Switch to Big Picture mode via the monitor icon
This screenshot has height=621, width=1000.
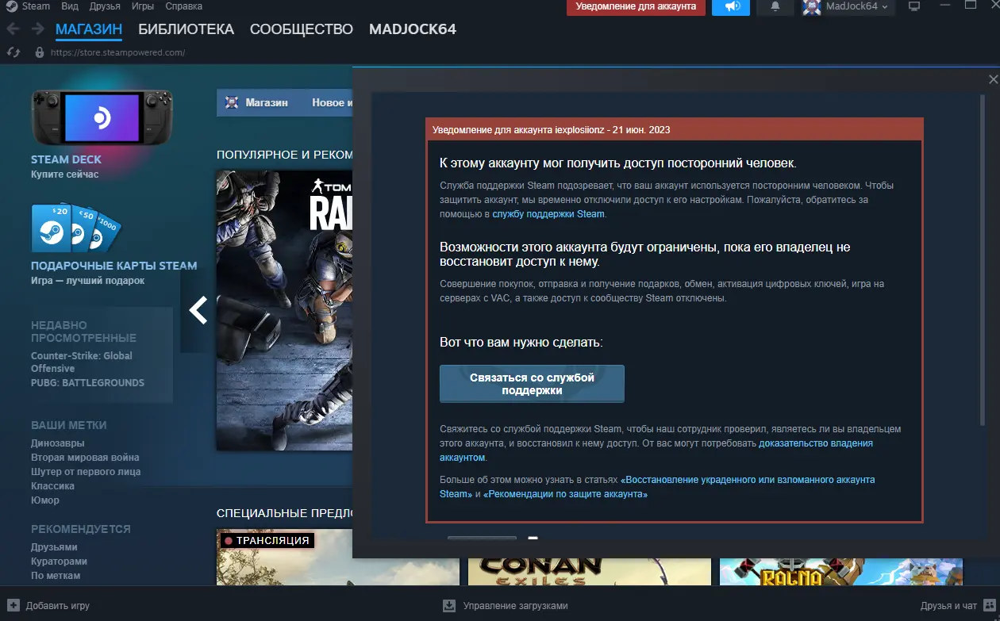point(914,6)
